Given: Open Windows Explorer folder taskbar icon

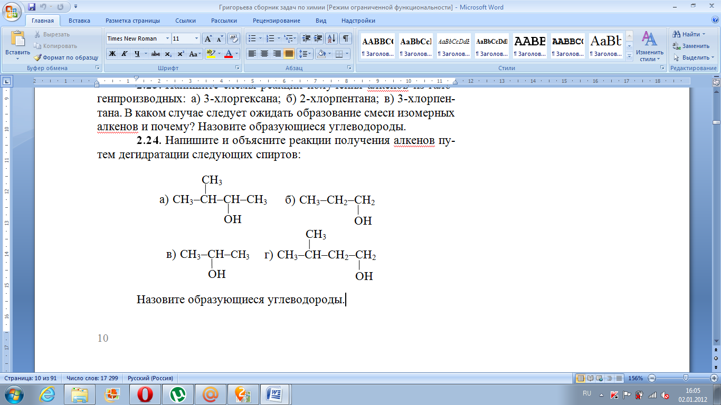Looking at the screenshot, I should [80, 394].
